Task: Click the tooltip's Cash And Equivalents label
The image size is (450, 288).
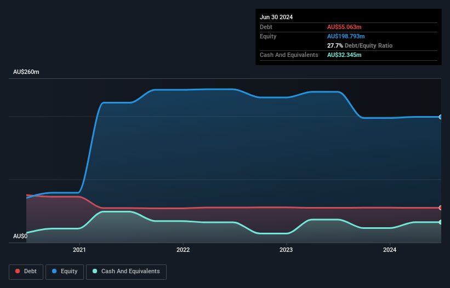Action: coord(289,55)
